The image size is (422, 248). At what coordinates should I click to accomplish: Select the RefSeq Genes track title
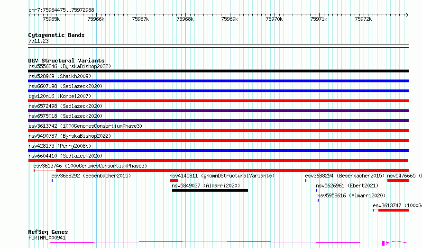pos(48,232)
